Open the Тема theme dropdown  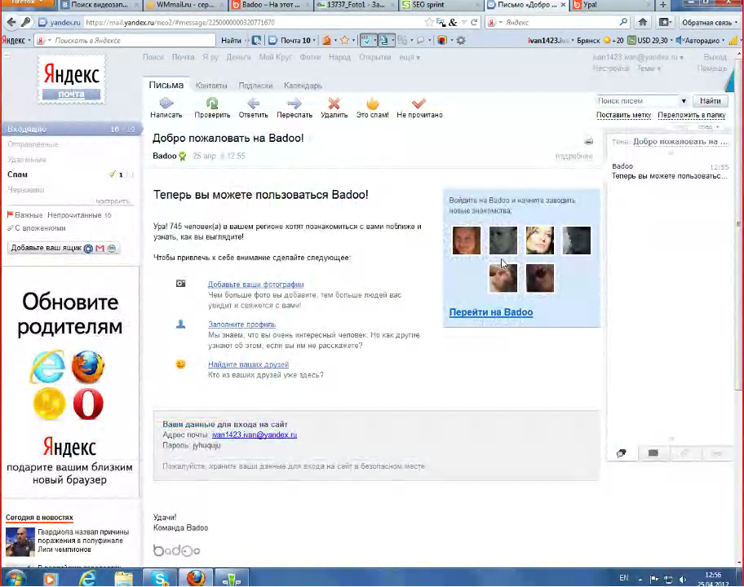(x=649, y=68)
